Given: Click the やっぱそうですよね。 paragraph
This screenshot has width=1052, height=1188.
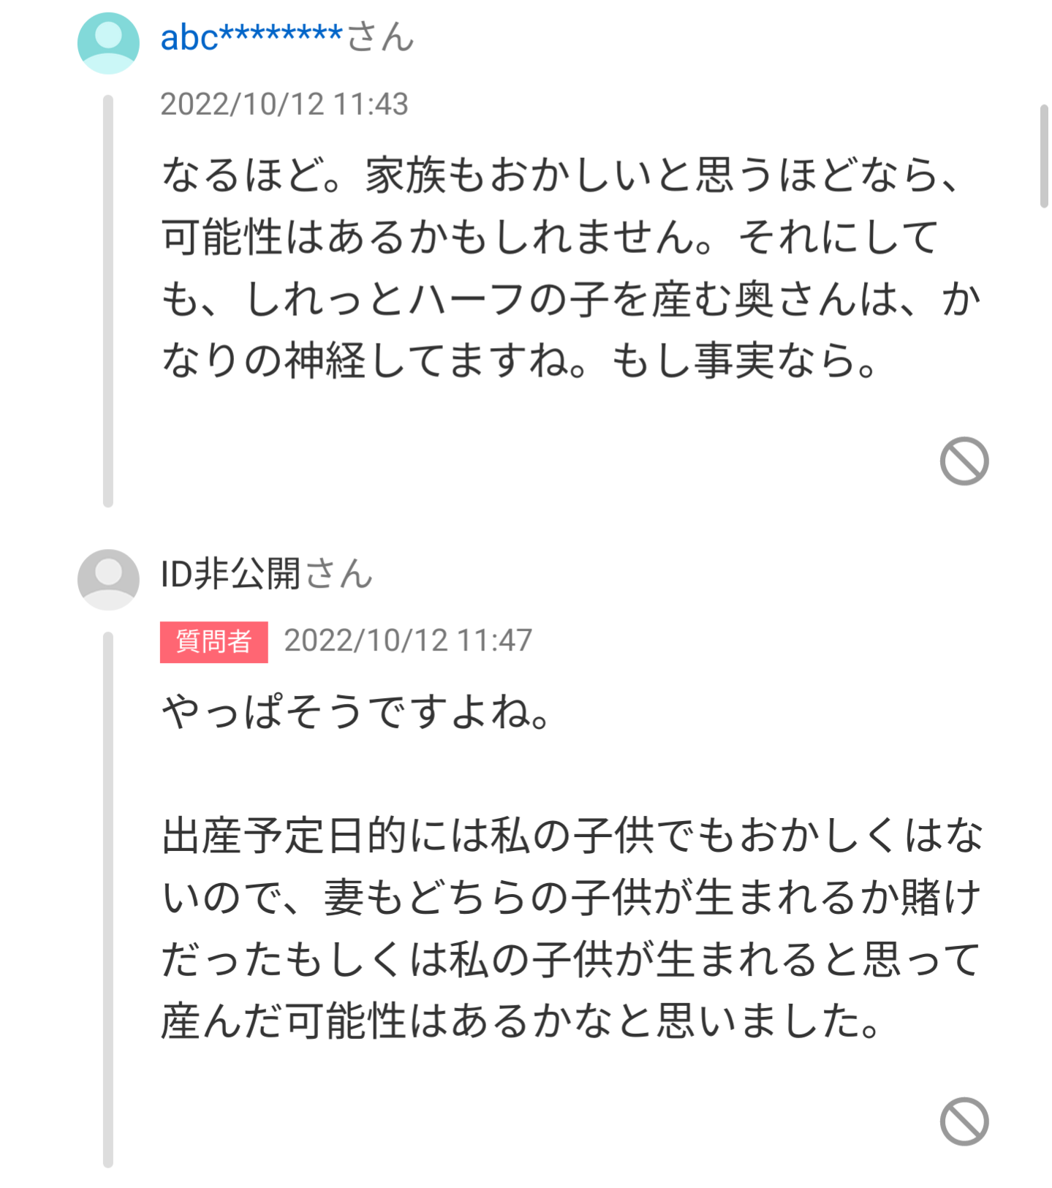Looking at the screenshot, I should point(356,712).
